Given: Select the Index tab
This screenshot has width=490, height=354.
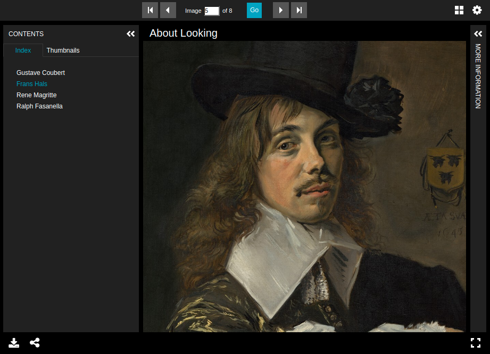Looking at the screenshot, I should pyautogui.click(x=23, y=50).
